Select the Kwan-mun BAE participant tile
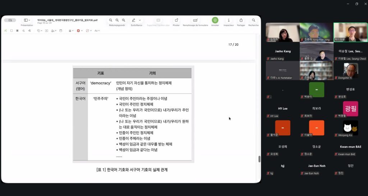Image resolution: width=368 pixels, height=196 pixels. (351, 147)
